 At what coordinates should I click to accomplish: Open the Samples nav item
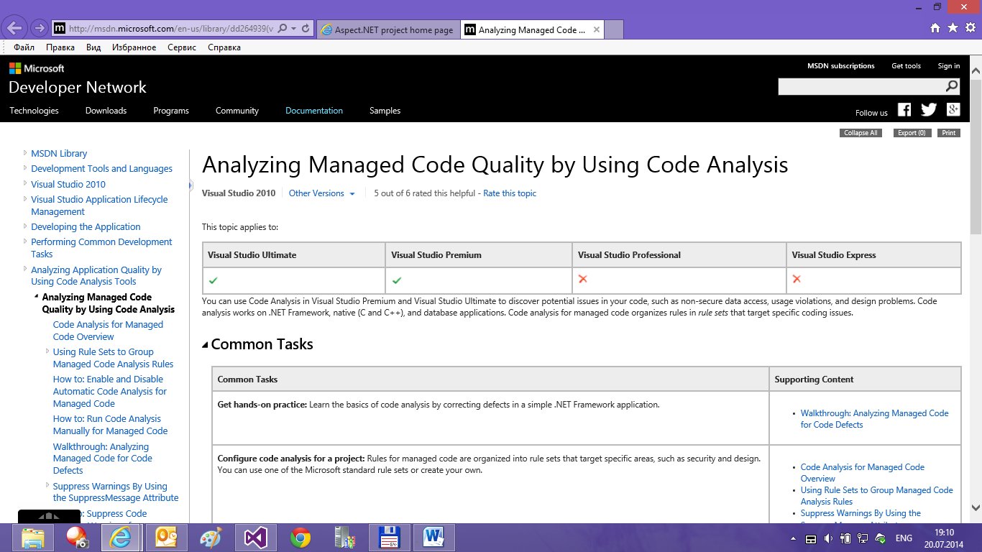[385, 111]
